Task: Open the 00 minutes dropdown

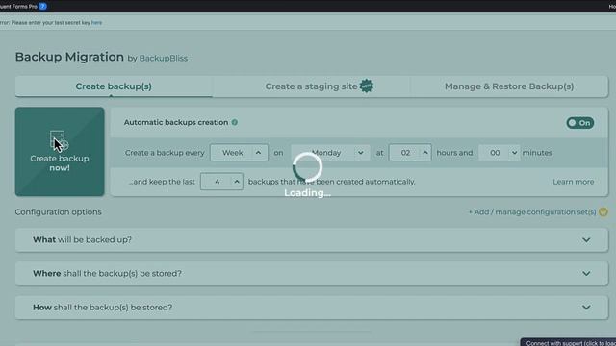Action: pyautogui.click(x=499, y=153)
